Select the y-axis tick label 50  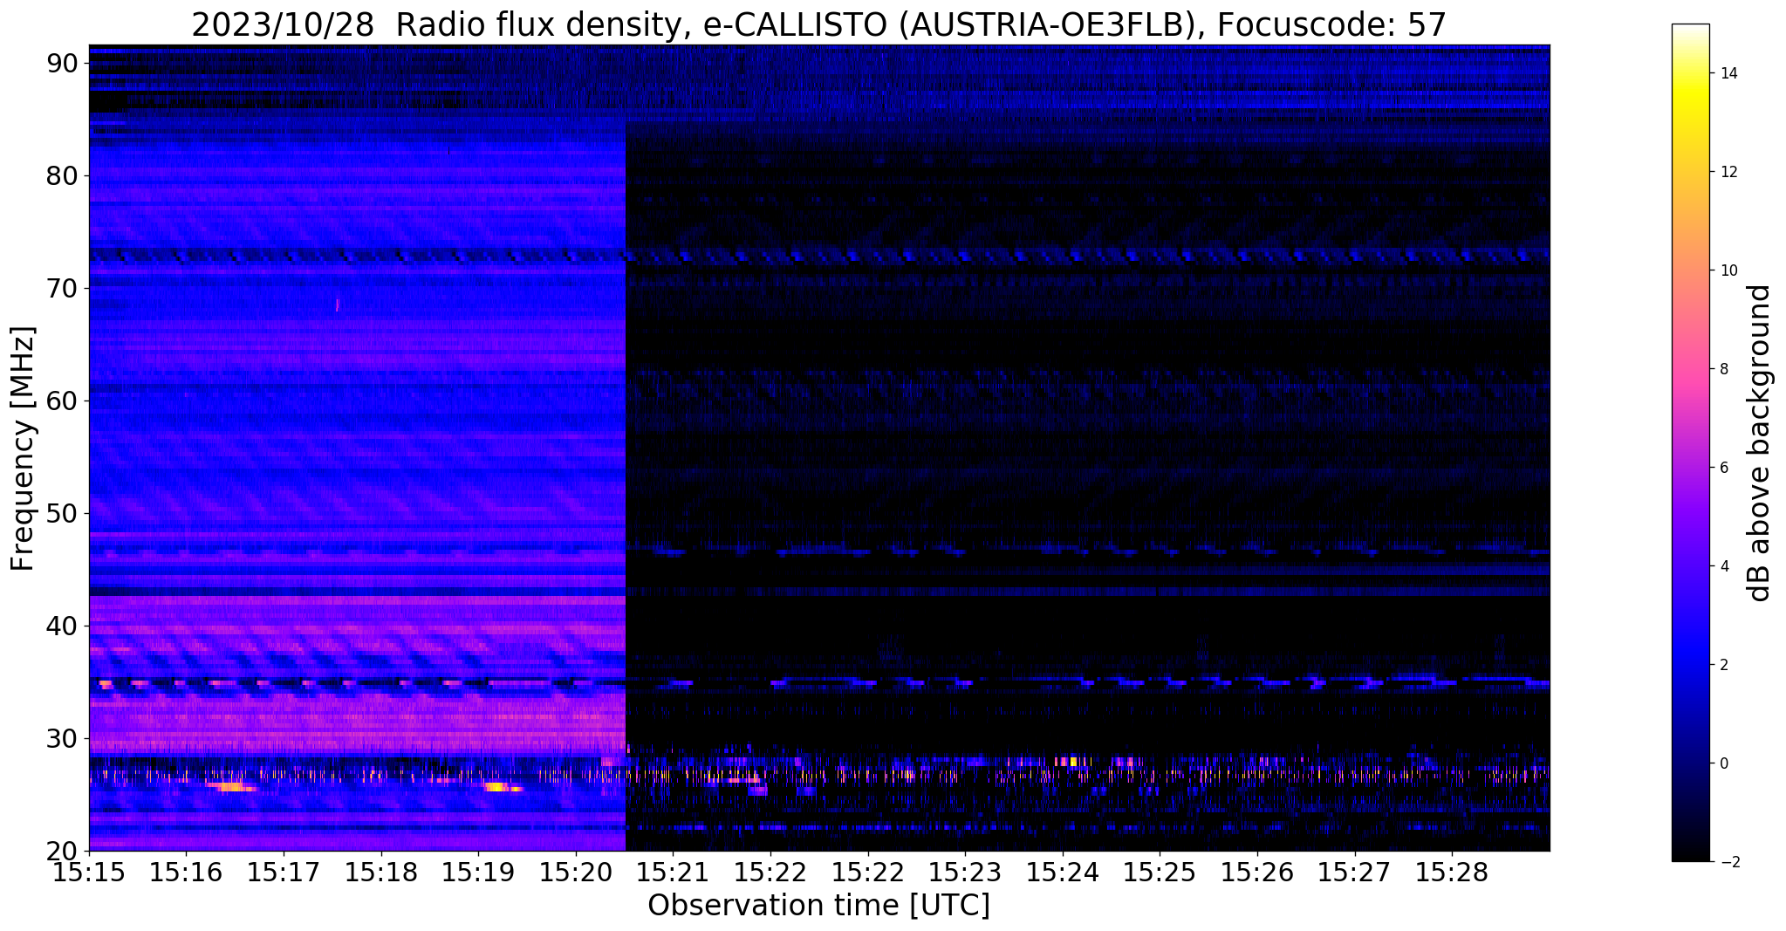[62, 514]
